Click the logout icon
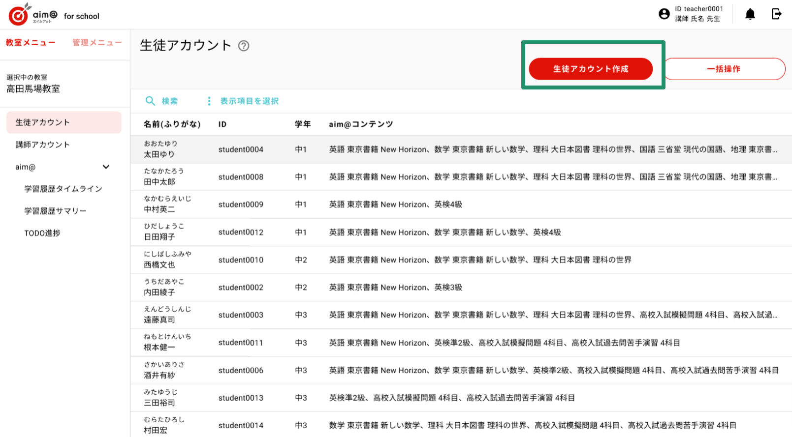The width and height of the screenshot is (792, 437). tap(776, 14)
